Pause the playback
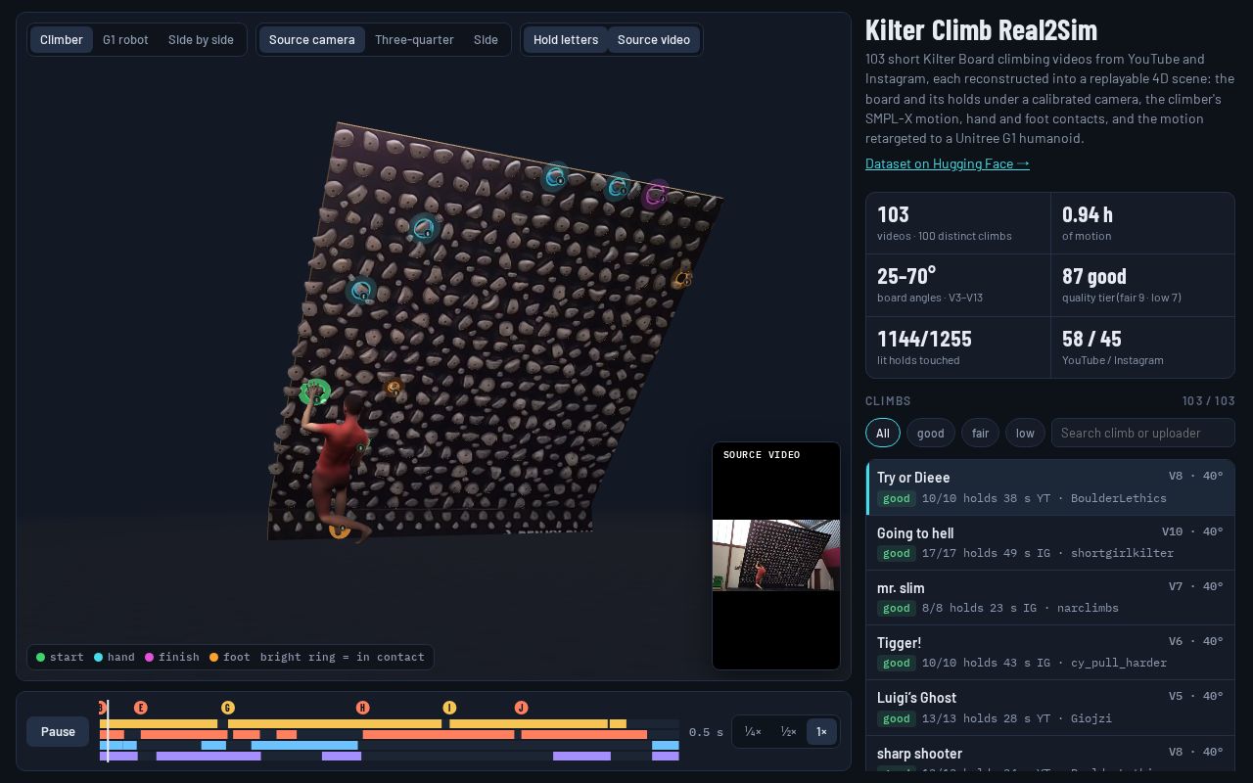The width and height of the screenshot is (1253, 783). tap(58, 731)
